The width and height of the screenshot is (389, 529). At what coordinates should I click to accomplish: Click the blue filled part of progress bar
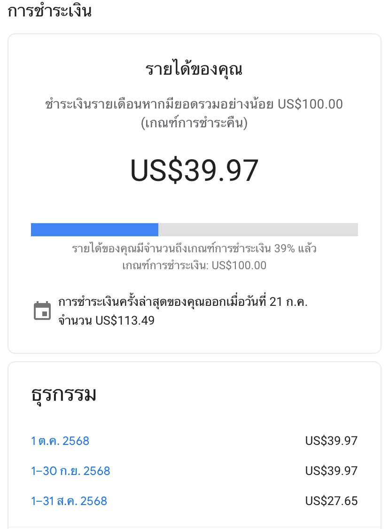click(94, 230)
